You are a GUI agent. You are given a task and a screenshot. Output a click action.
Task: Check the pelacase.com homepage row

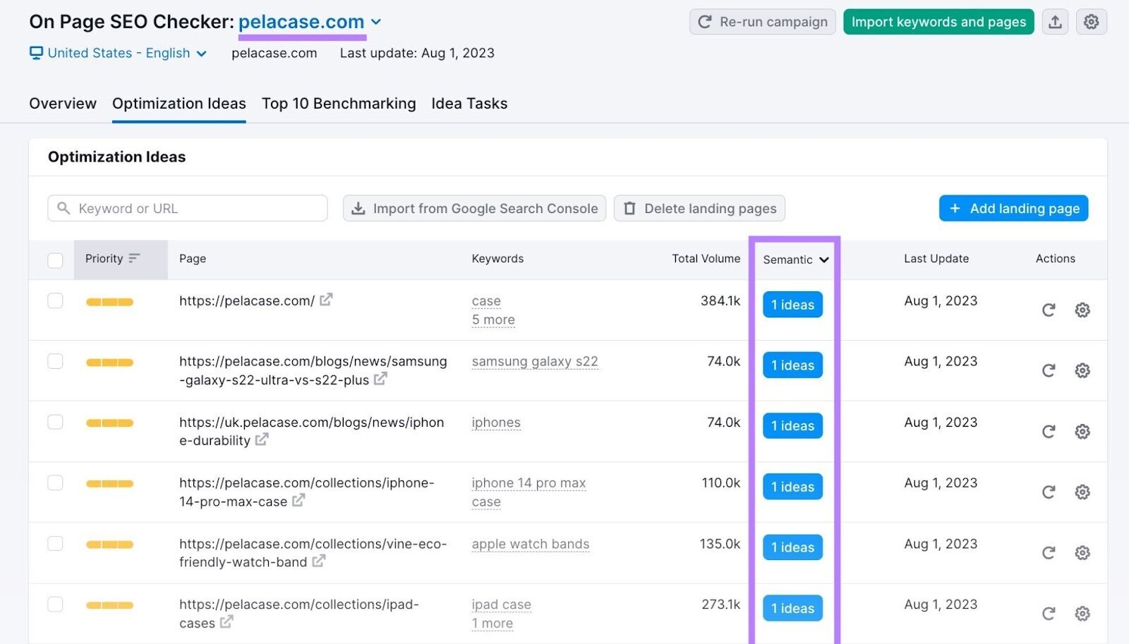coord(55,300)
